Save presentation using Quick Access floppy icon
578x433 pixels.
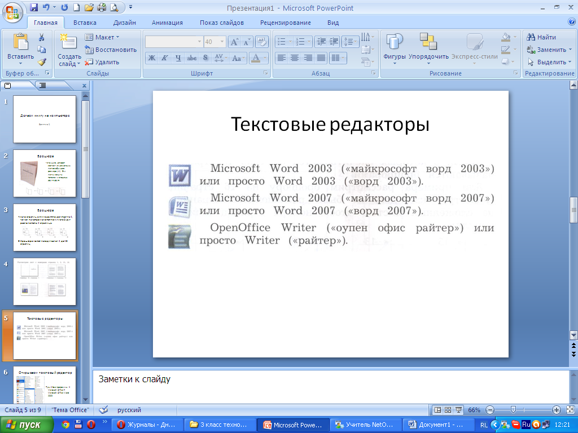pos(33,7)
